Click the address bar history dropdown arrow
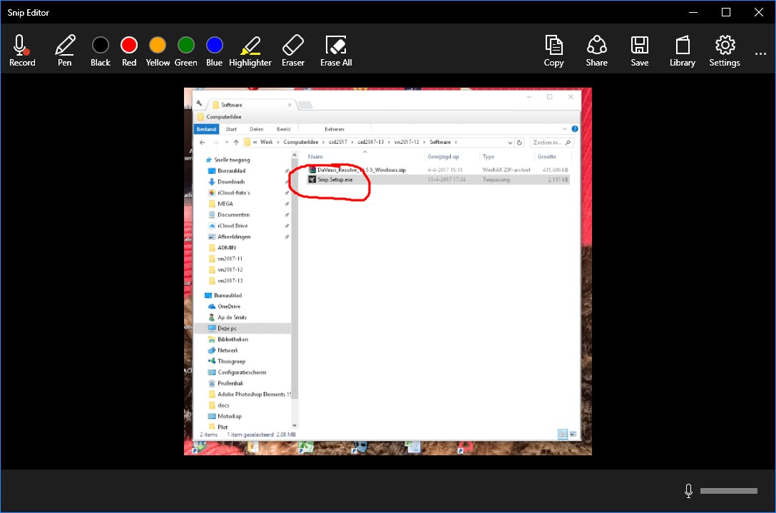 [510, 142]
